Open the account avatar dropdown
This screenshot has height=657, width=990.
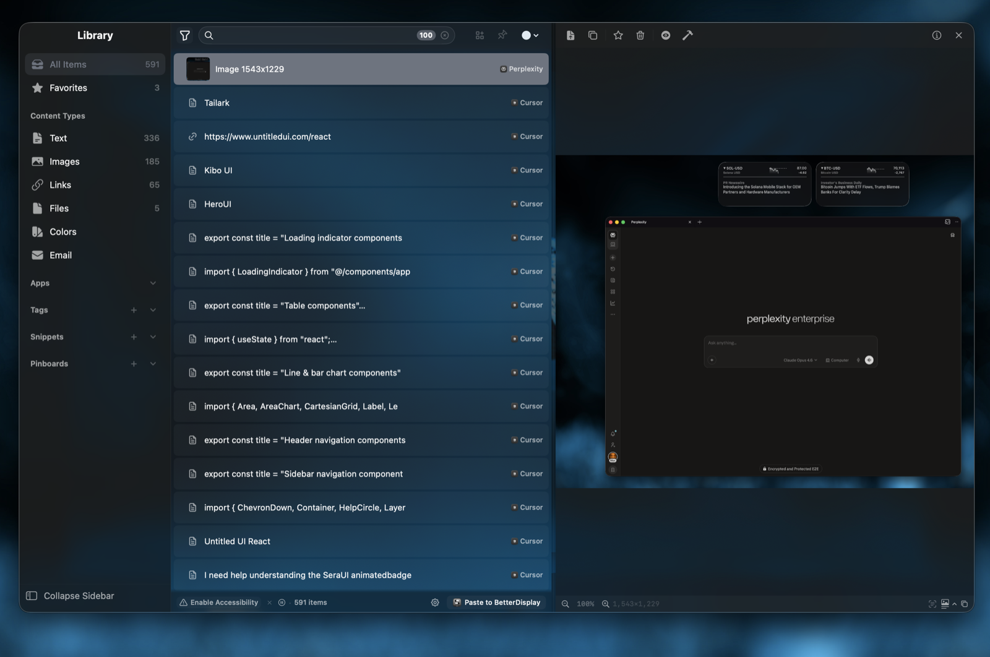click(530, 35)
